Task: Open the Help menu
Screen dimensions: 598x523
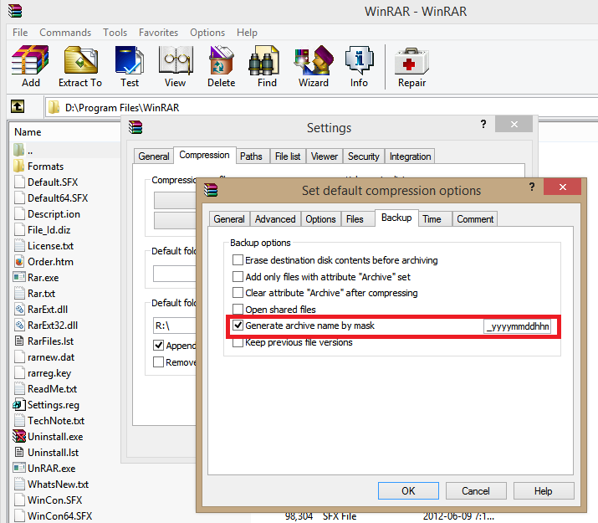Action: (x=247, y=33)
